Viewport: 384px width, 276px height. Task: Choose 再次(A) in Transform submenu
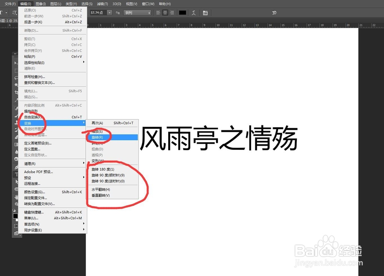pyautogui.click(x=112, y=123)
